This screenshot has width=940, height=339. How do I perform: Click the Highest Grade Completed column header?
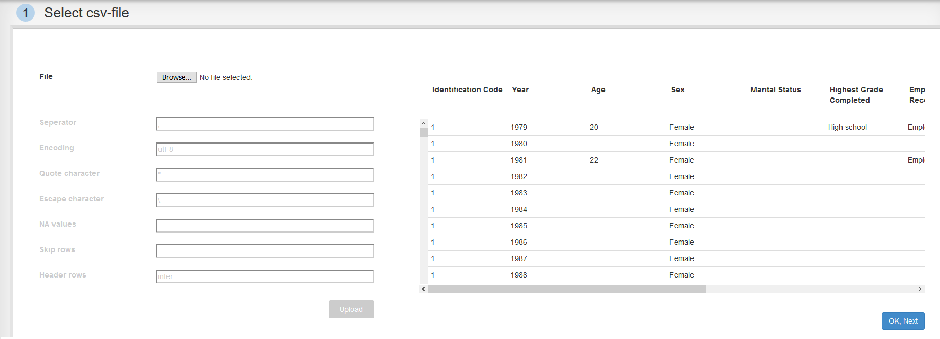click(x=856, y=95)
